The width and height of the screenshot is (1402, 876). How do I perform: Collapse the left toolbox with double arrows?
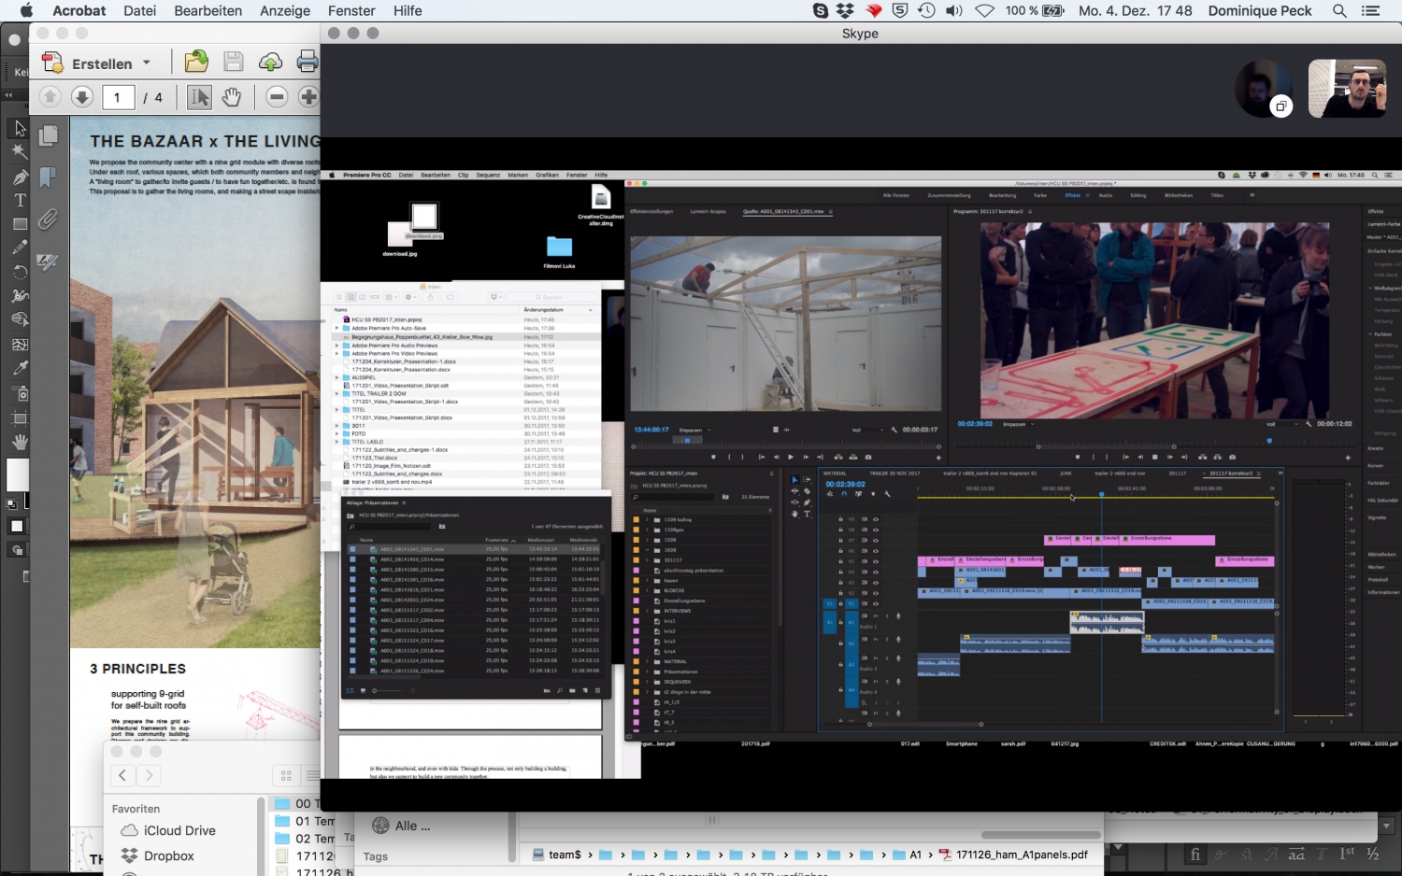[x=9, y=95]
